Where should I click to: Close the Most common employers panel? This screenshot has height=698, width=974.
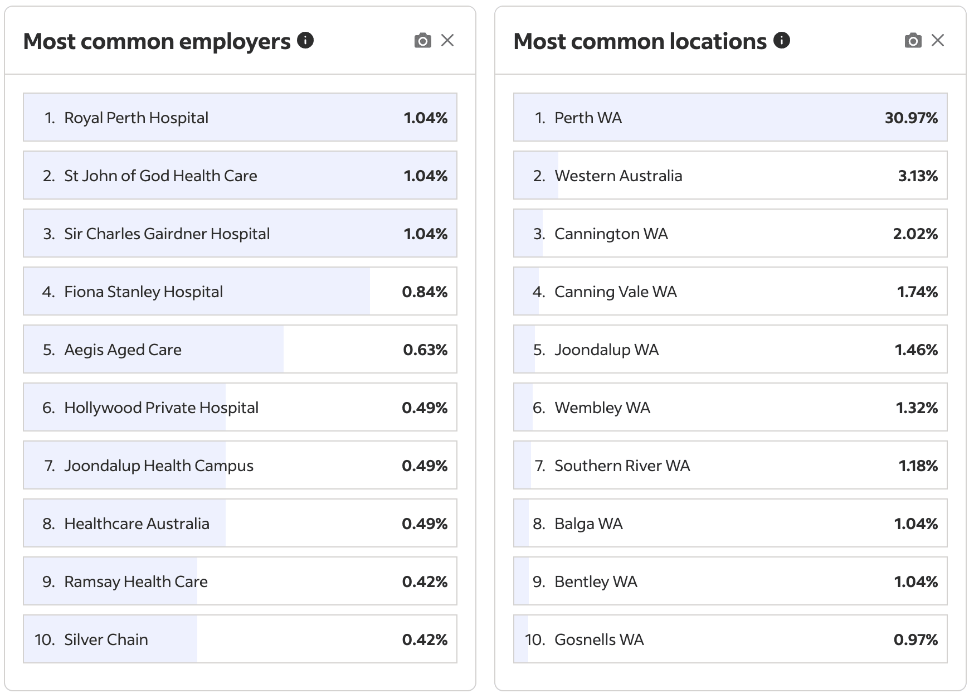click(447, 41)
